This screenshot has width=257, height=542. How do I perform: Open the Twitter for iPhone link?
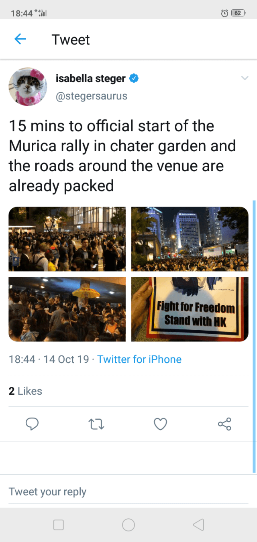139,359
